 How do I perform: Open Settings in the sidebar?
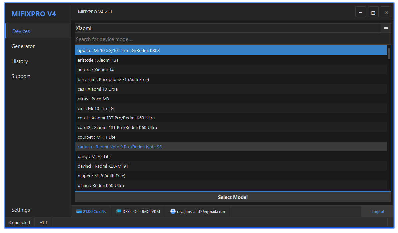click(21, 210)
